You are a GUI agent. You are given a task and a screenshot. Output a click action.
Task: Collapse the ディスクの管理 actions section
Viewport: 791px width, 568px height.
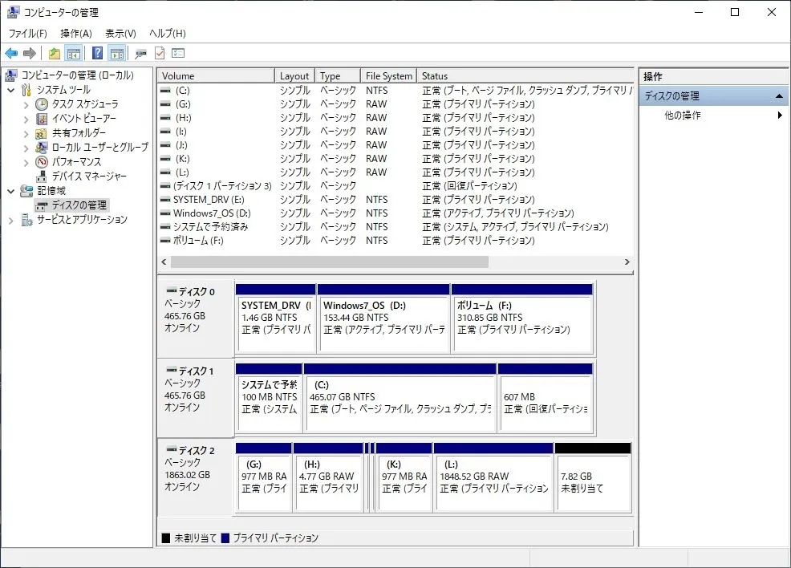[780, 95]
